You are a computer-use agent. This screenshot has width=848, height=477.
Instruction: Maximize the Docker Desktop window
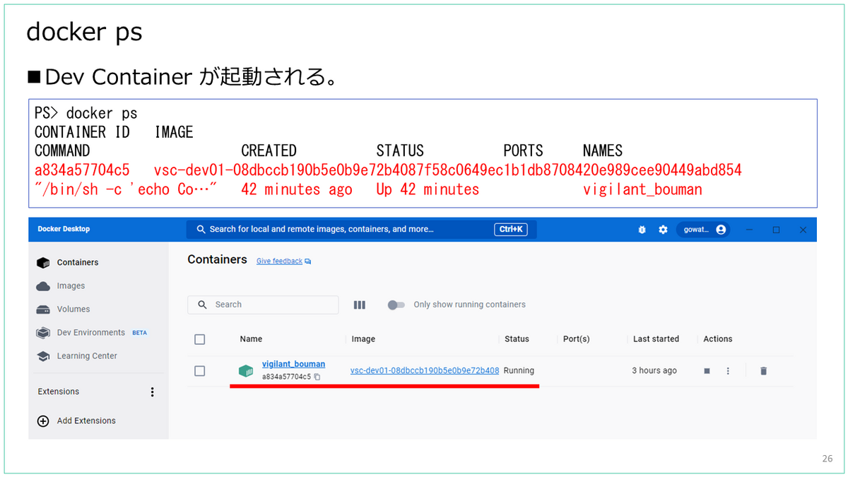[x=776, y=230]
